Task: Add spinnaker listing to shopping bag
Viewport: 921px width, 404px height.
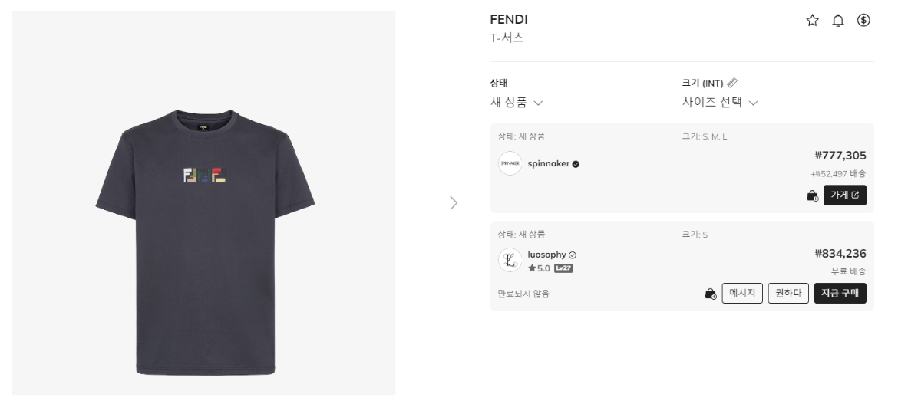Action: tap(812, 195)
